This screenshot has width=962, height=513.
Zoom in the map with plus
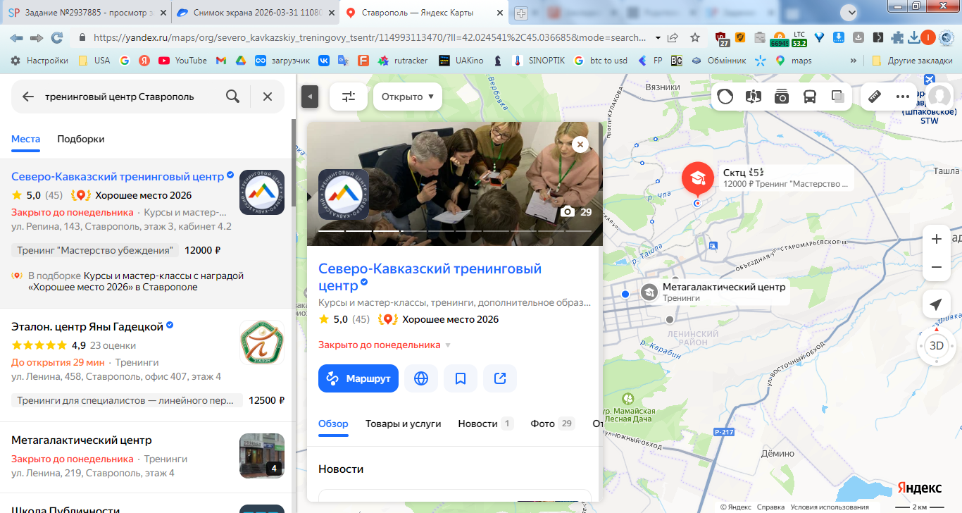[937, 239]
